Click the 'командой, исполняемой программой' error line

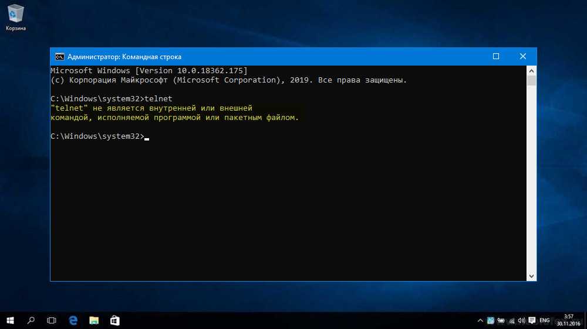pyautogui.click(x=175, y=117)
